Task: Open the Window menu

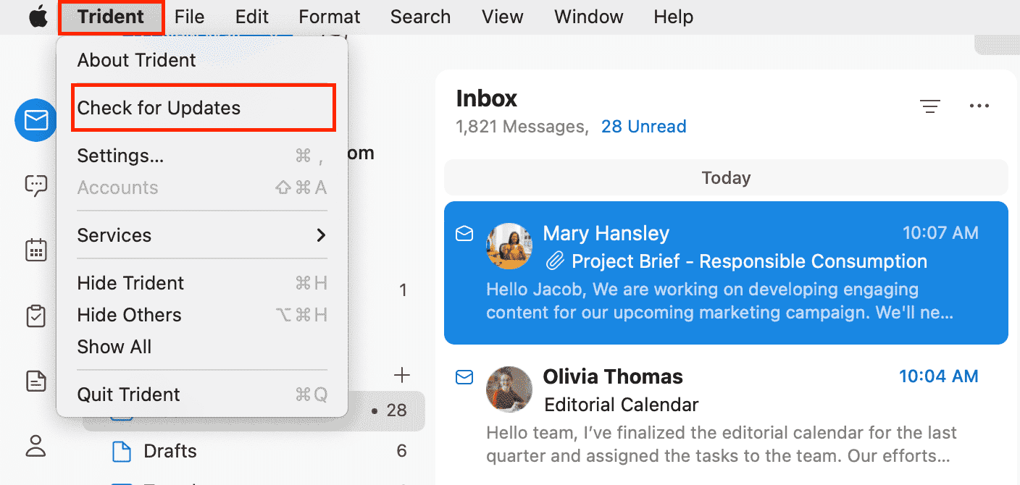Action: 589,17
